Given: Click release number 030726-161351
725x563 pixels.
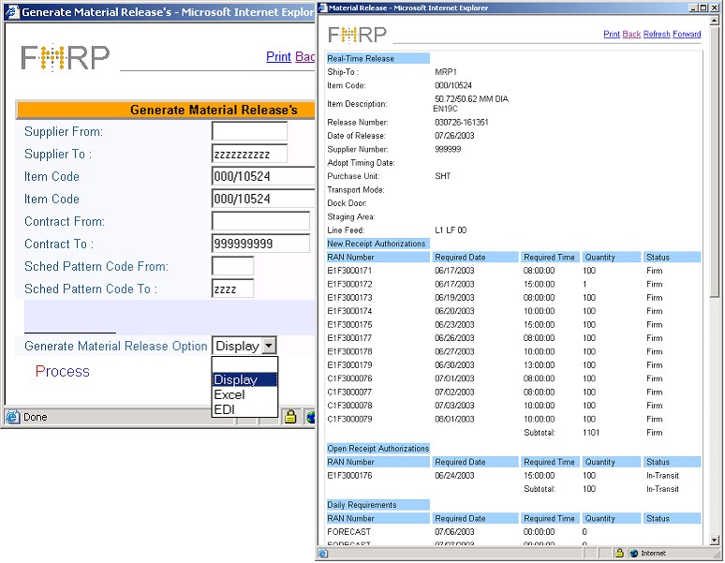Looking at the screenshot, I should (x=462, y=122).
